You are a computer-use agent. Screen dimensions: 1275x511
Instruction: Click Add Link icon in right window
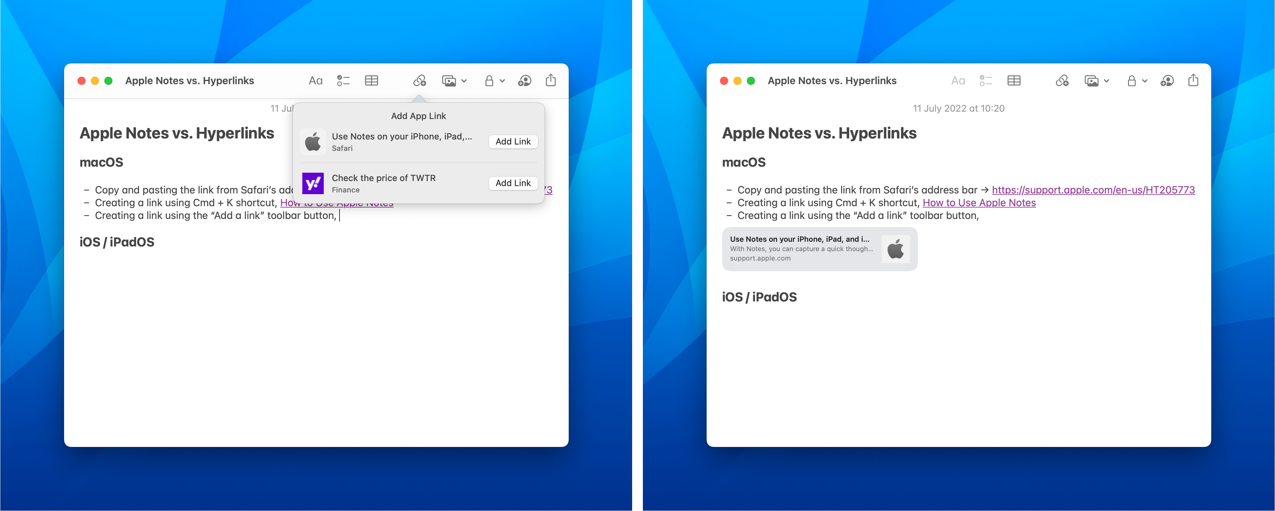pyautogui.click(x=1062, y=80)
